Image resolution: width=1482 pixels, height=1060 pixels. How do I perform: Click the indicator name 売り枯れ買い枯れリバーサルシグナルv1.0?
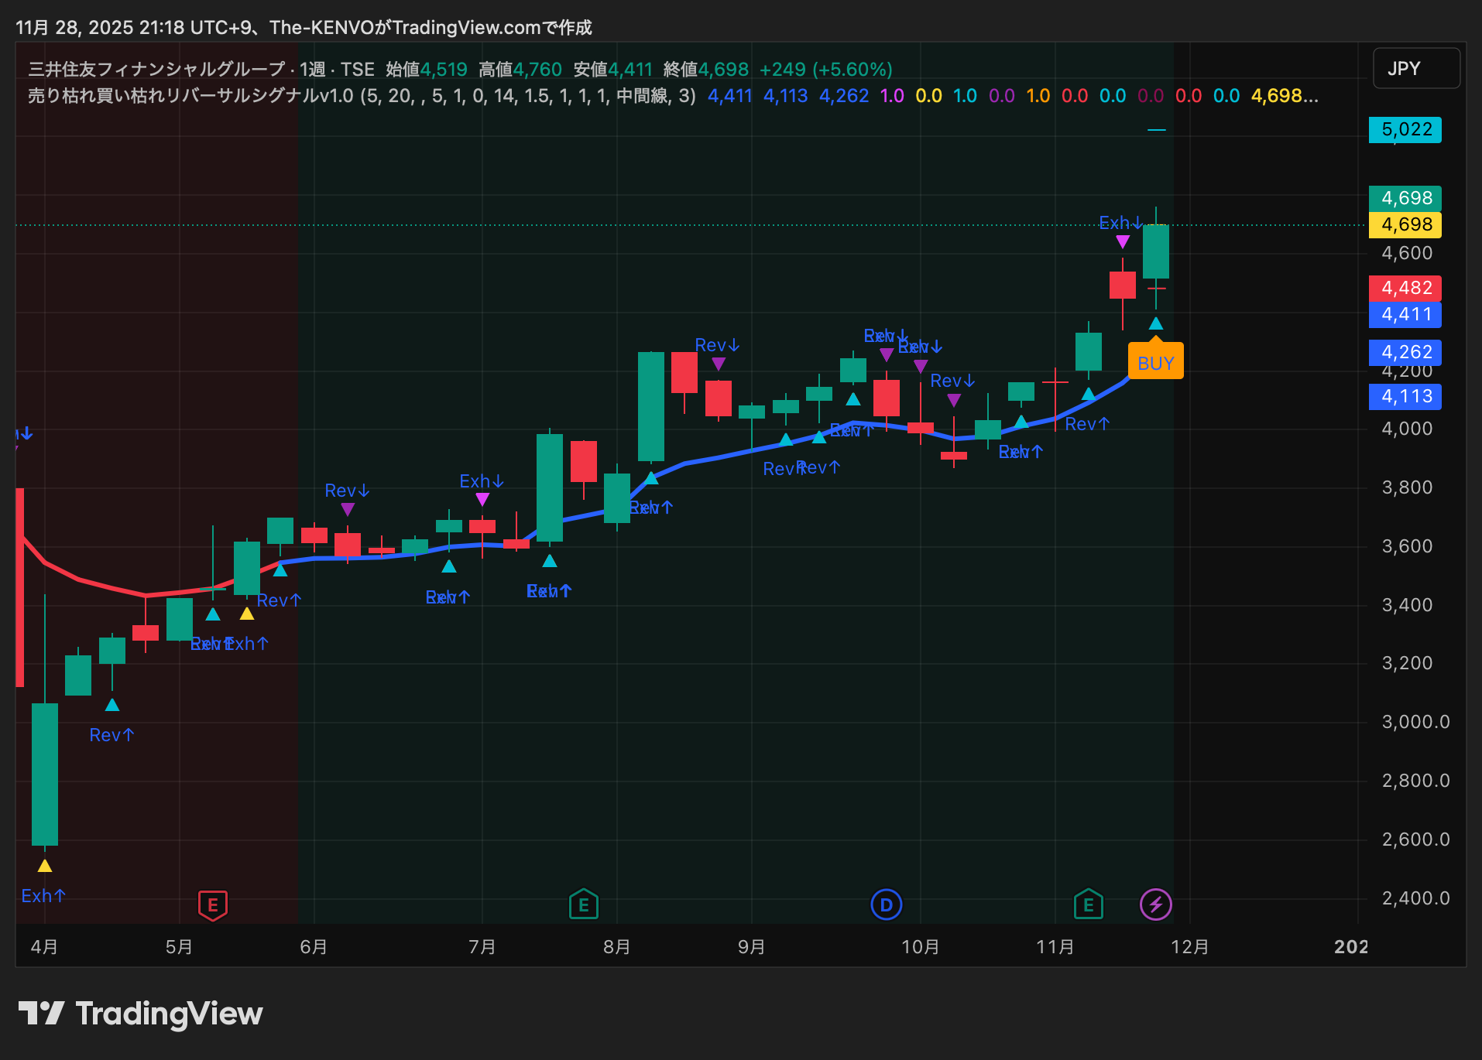(190, 96)
